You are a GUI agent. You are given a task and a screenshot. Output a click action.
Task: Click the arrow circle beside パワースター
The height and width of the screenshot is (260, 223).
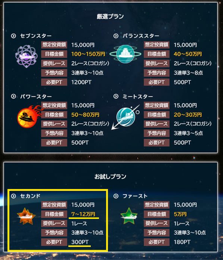13,96
